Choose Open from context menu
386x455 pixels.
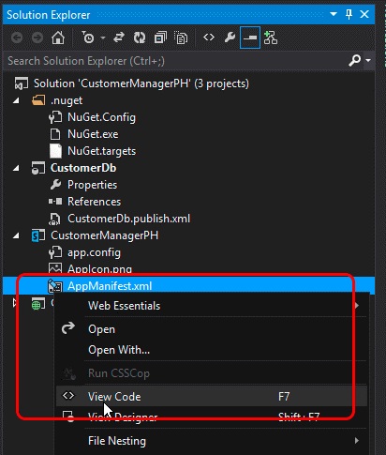point(211,329)
